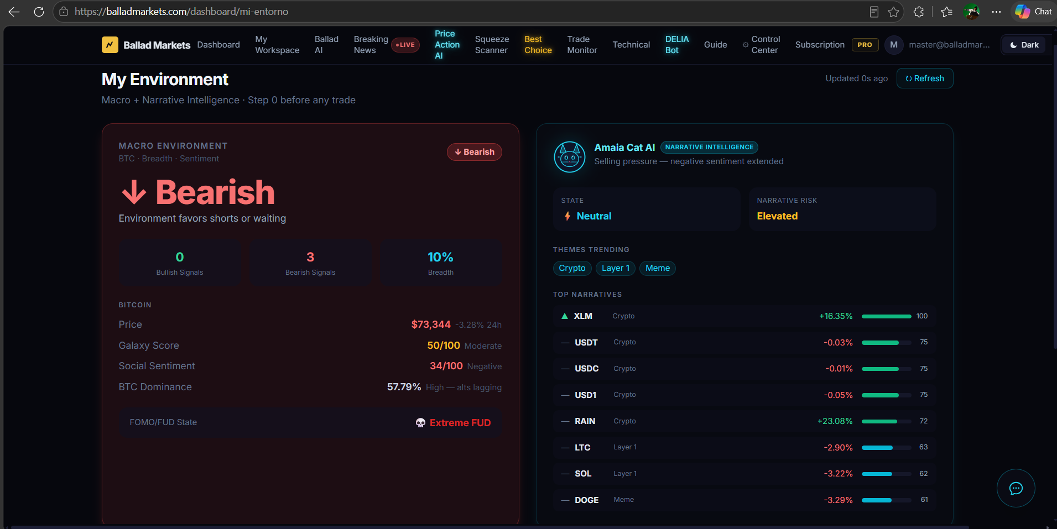Select the USD1 narrative row

pyautogui.click(x=744, y=395)
